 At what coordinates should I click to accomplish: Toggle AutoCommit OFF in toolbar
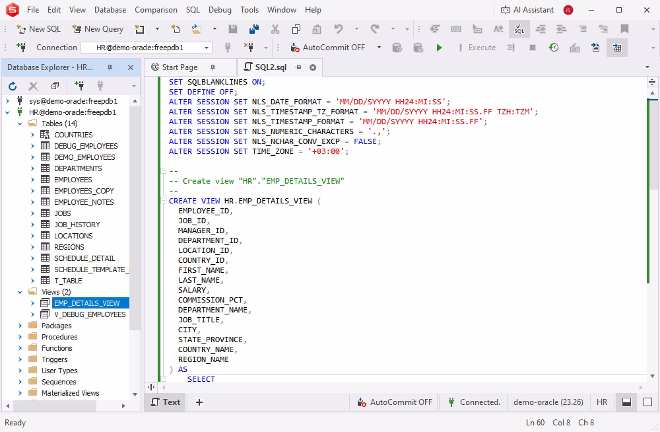coord(328,48)
